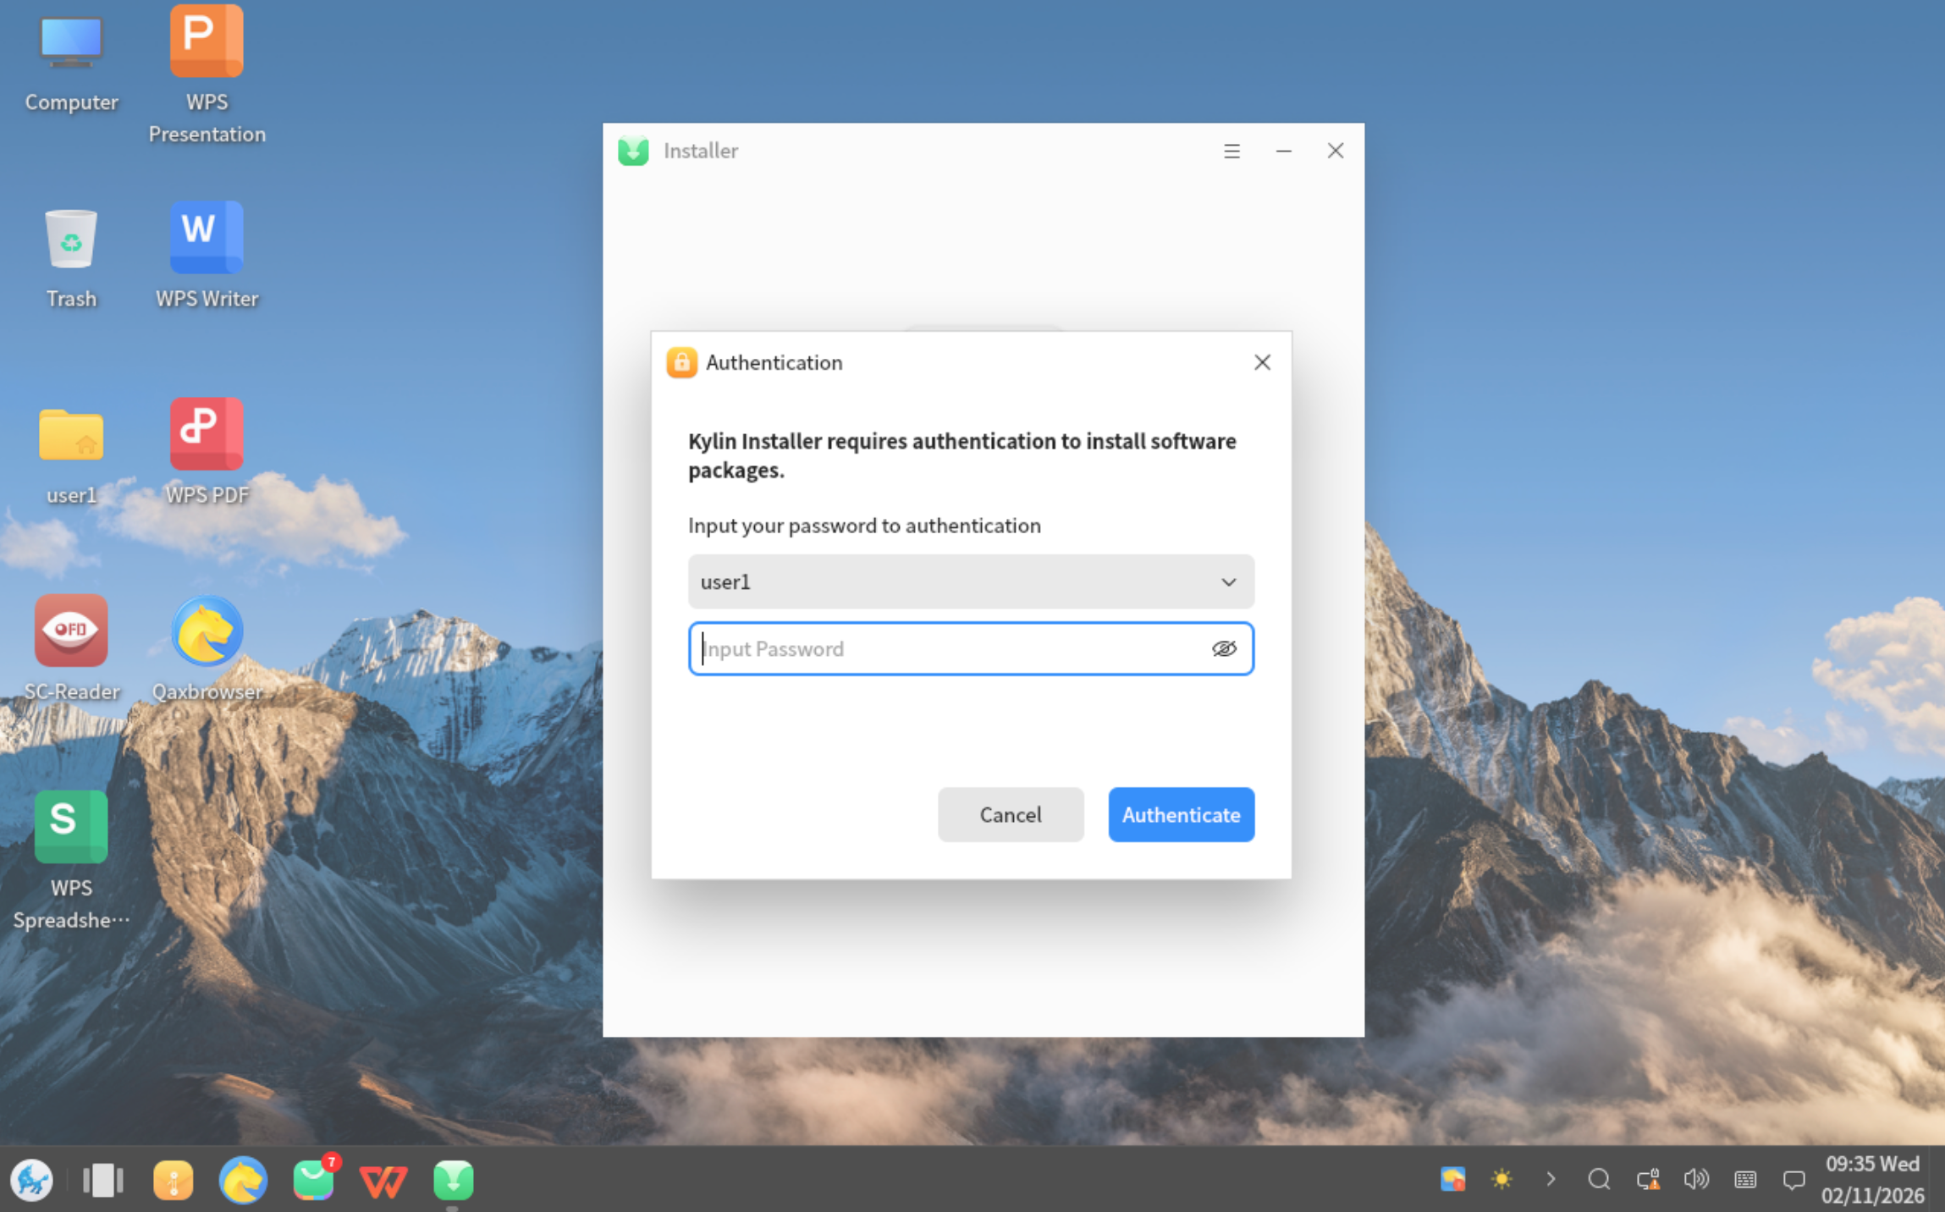
Task: Close the Authentication dialog
Action: [x=1262, y=362]
